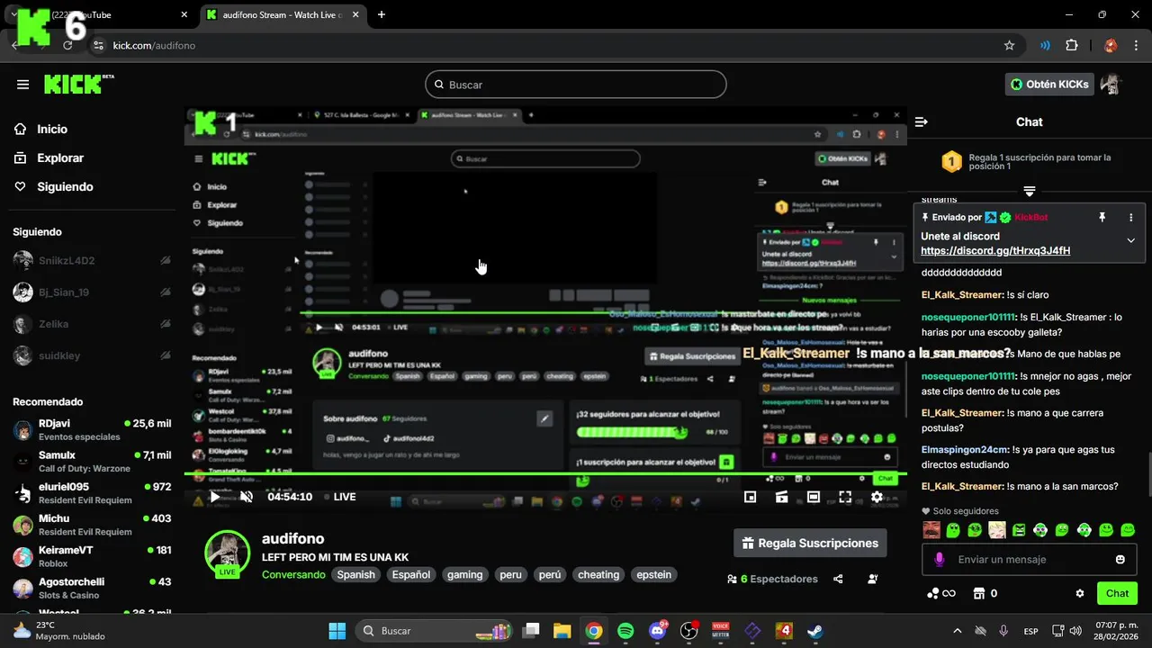The height and width of the screenshot is (648, 1152).
Task: Open recommended channel Michu
Action: [91, 525]
